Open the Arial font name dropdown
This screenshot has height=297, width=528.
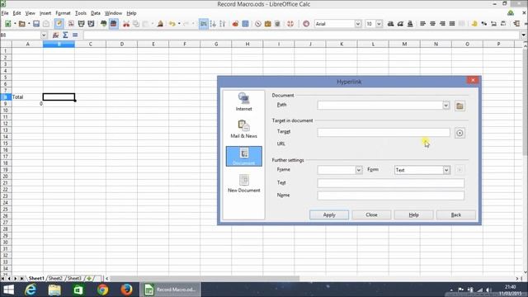358,24
